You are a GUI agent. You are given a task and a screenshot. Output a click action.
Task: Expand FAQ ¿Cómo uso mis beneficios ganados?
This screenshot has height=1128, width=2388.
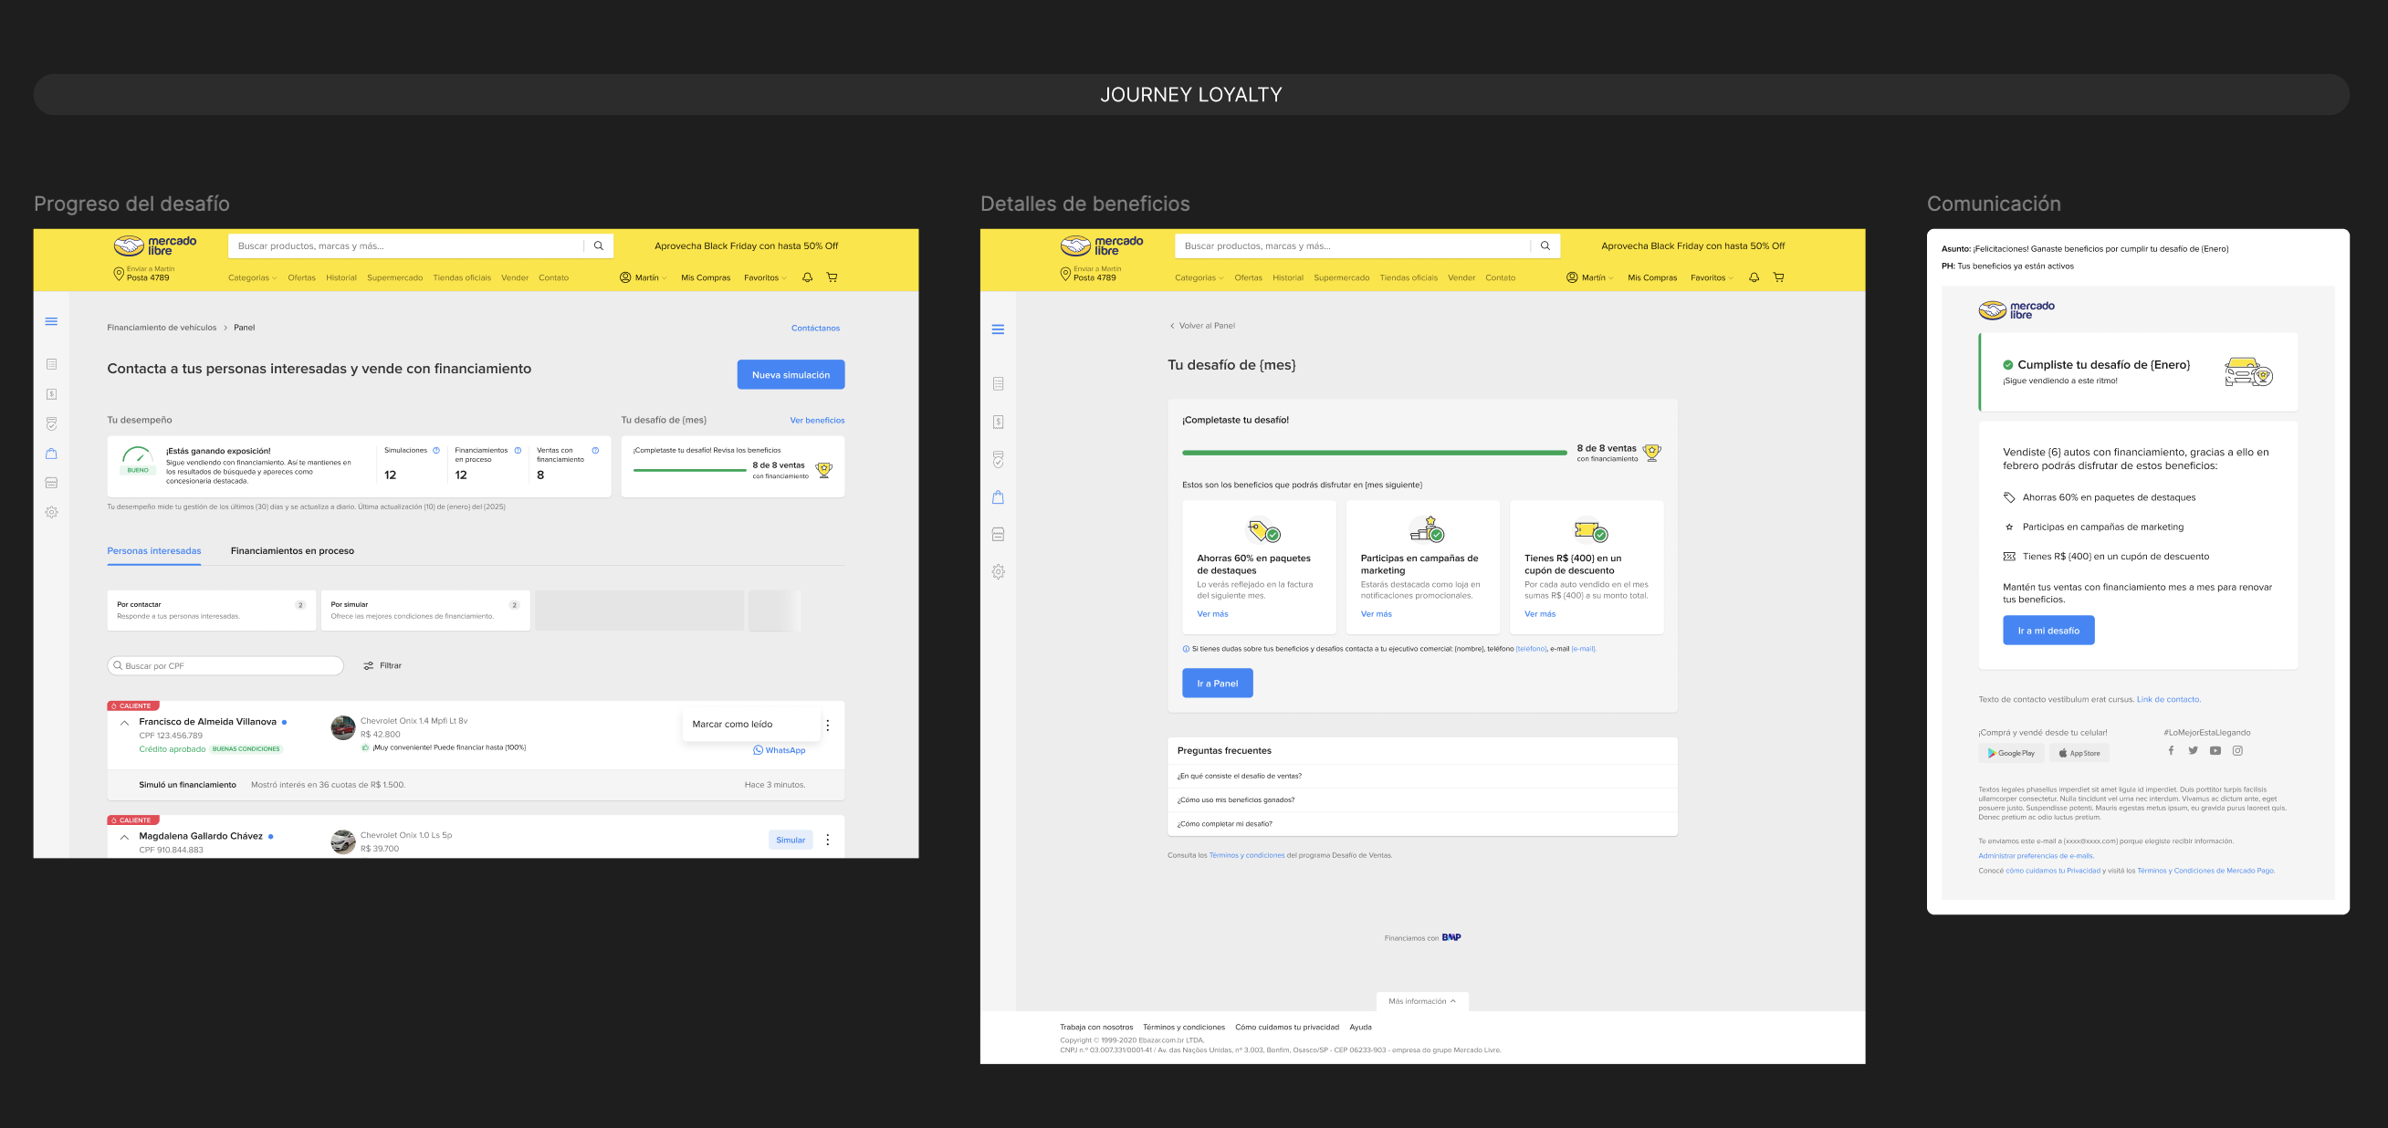pos(1422,799)
